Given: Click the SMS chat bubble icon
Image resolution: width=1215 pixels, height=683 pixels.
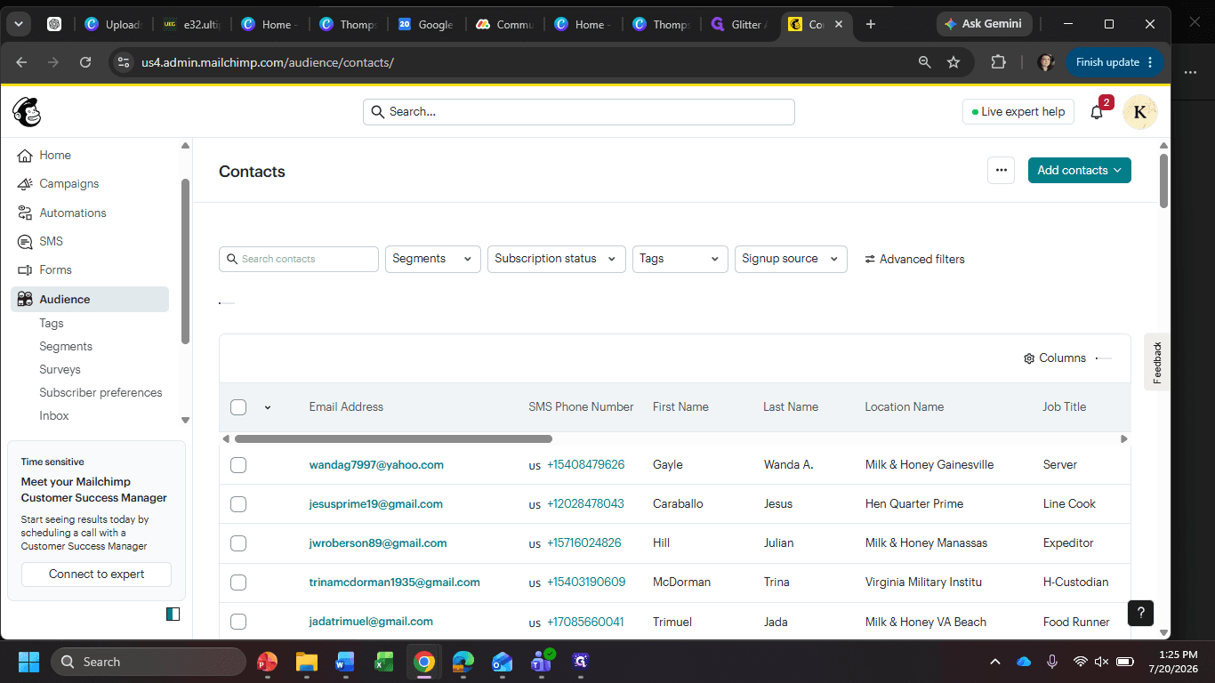Looking at the screenshot, I should 25,242.
